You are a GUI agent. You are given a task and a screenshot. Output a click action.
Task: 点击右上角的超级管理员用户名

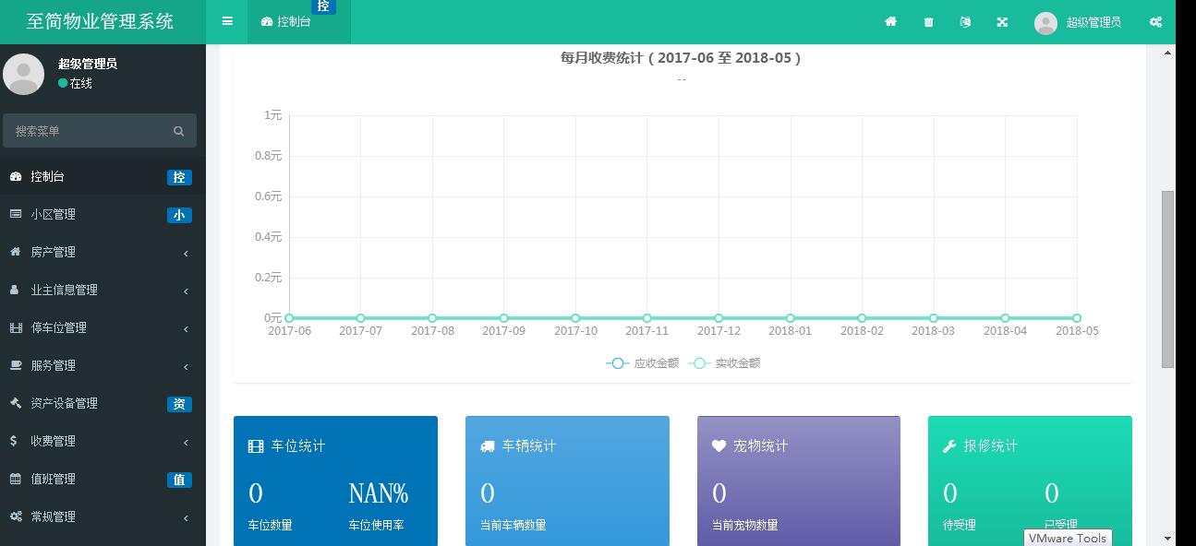pos(1093,21)
